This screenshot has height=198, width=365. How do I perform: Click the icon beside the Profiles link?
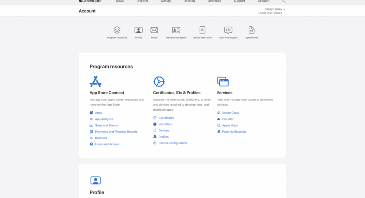pos(155,137)
